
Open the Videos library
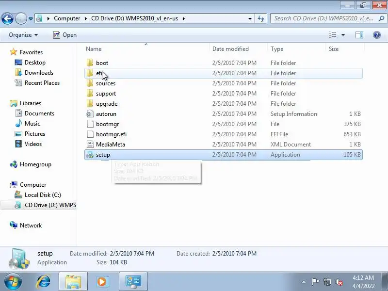33,144
